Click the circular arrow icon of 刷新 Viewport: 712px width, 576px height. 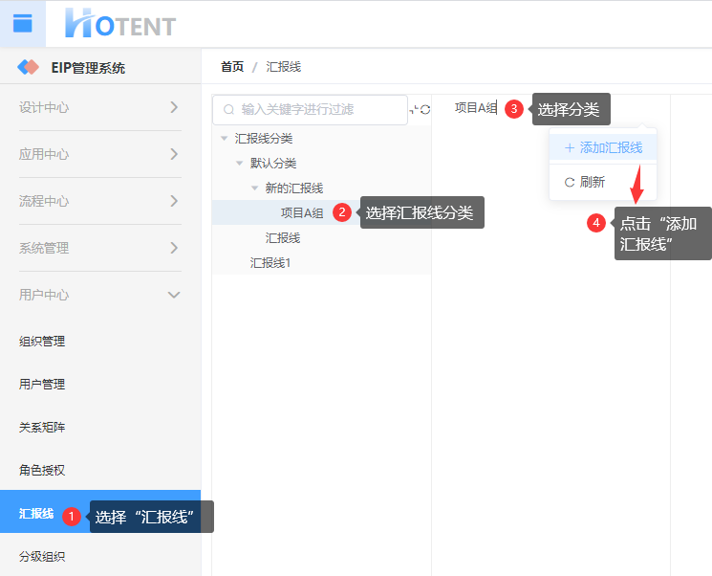pyautogui.click(x=570, y=182)
